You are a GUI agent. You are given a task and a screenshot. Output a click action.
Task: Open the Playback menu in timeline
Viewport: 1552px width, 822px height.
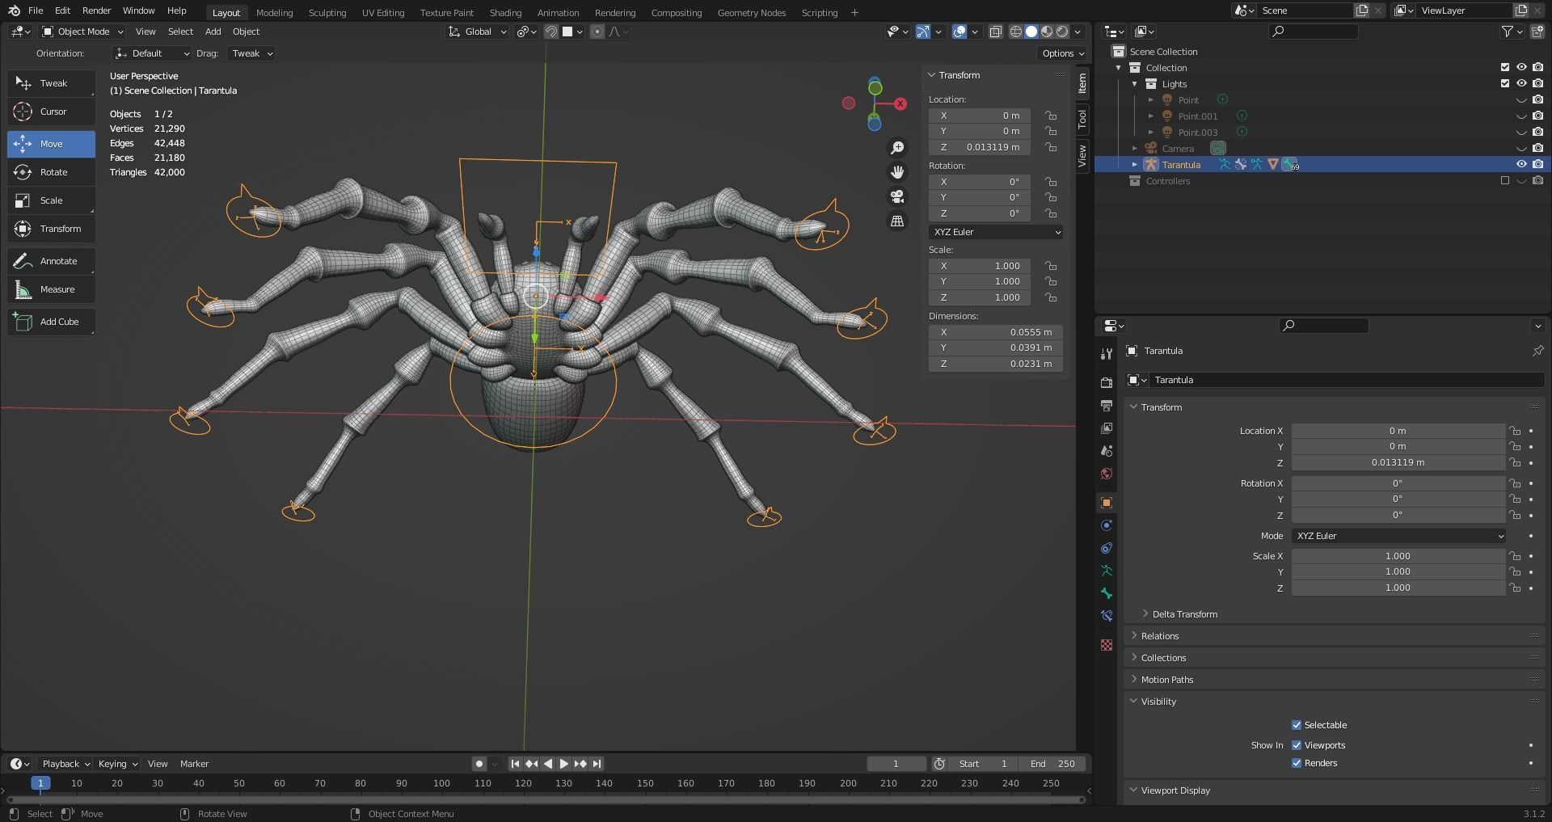point(65,764)
